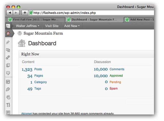Click the 1,323 posts count
The width and height of the screenshot is (164, 121).
click(27, 70)
